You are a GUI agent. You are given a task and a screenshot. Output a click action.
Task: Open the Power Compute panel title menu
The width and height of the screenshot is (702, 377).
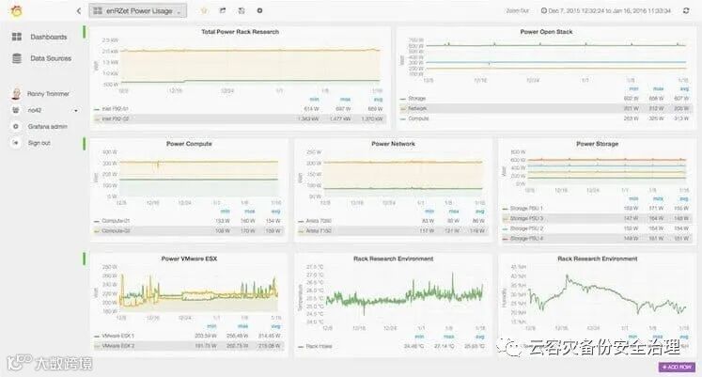(x=189, y=144)
